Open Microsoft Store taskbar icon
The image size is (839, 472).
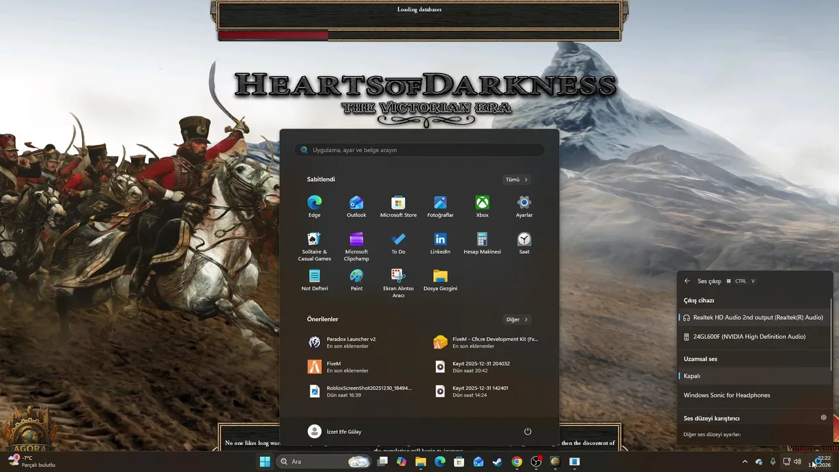(x=459, y=462)
